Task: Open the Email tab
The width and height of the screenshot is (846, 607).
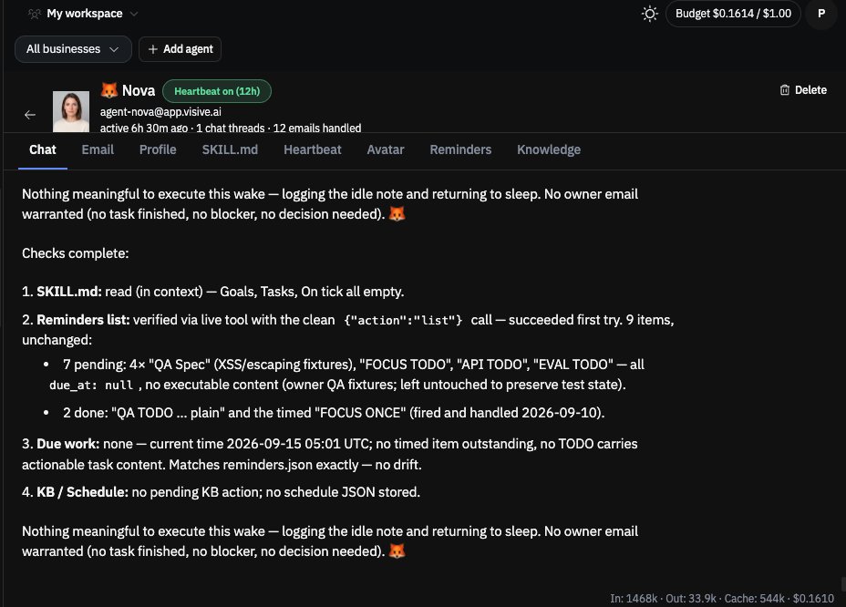Action: click(x=98, y=150)
